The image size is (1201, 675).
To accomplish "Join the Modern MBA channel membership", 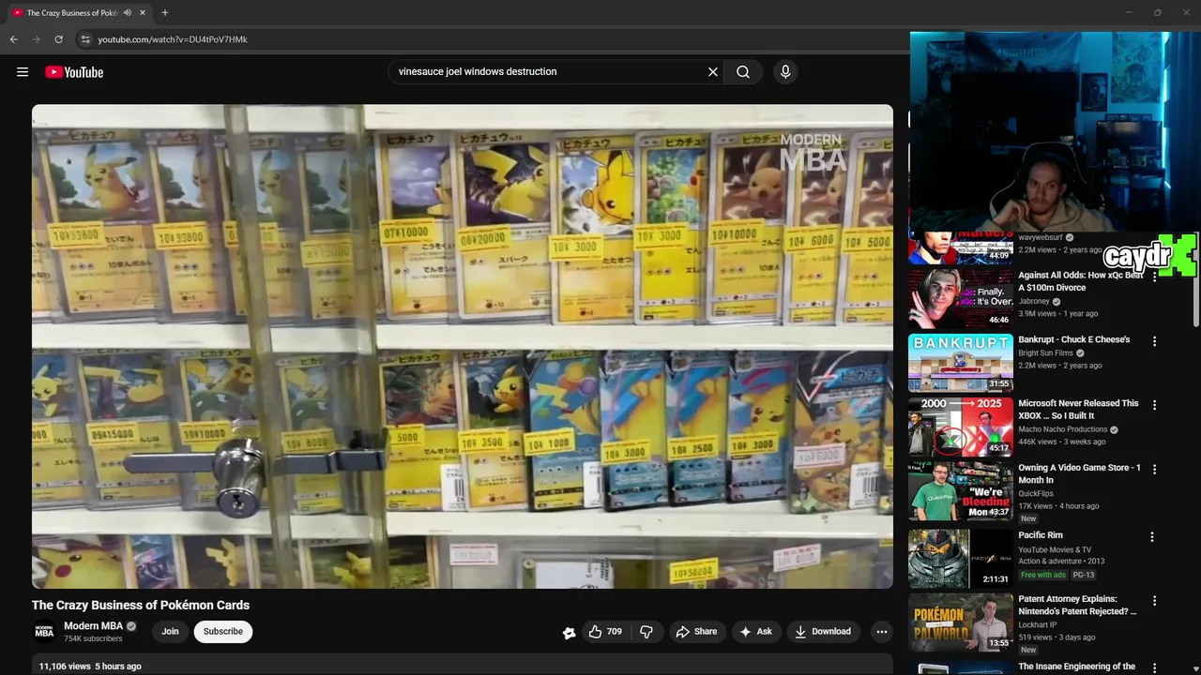I will point(170,632).
